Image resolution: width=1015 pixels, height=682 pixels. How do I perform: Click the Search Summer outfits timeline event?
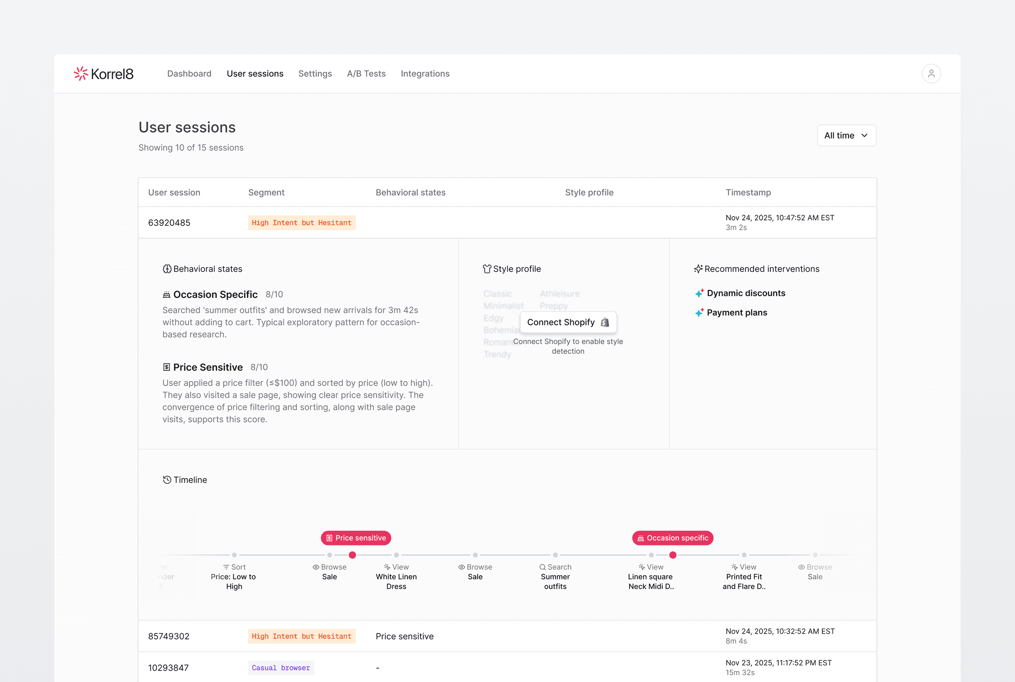pos(555,576)
